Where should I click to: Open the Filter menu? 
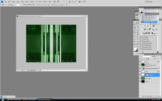[x=27, y=2]
